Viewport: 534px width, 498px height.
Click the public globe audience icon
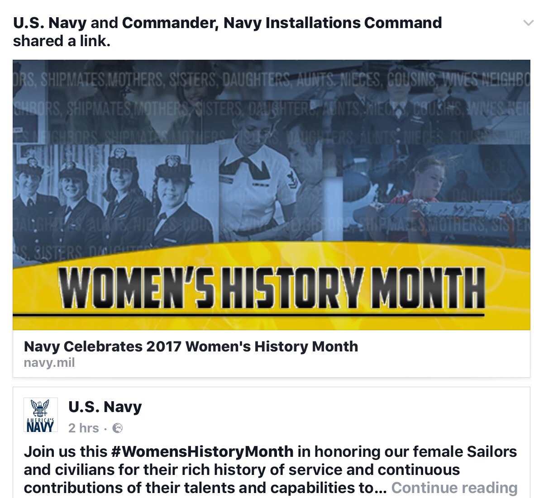pyautogui.click(x=117, y=427)
